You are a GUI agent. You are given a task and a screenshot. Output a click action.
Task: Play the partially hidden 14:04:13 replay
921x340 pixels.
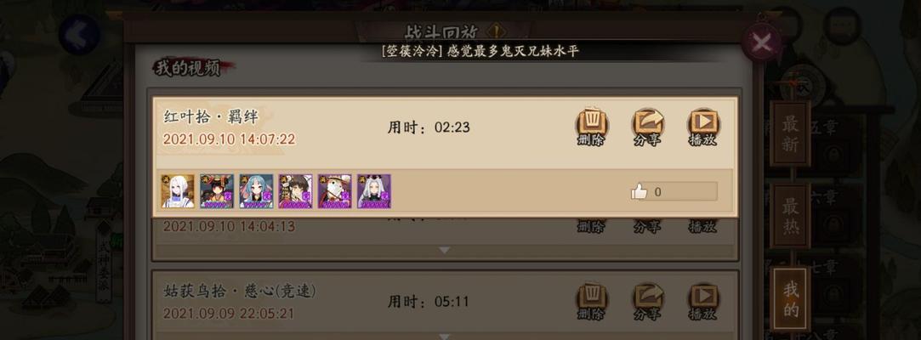(703, 226)
